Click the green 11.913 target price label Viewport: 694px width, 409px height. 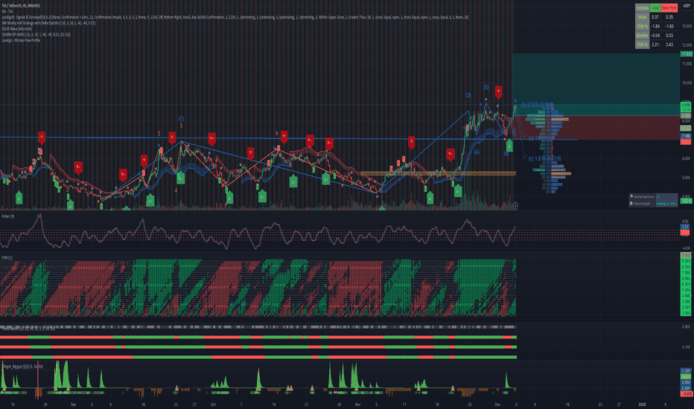click(x=687, y=54)
